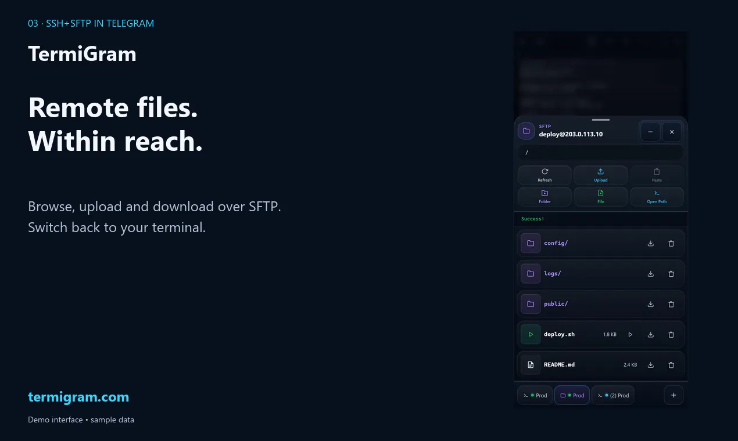Image resolution: width=738 pixels, height=441 pixels.
Task: Delete the deploy.sh file
Action: point(671,335)
